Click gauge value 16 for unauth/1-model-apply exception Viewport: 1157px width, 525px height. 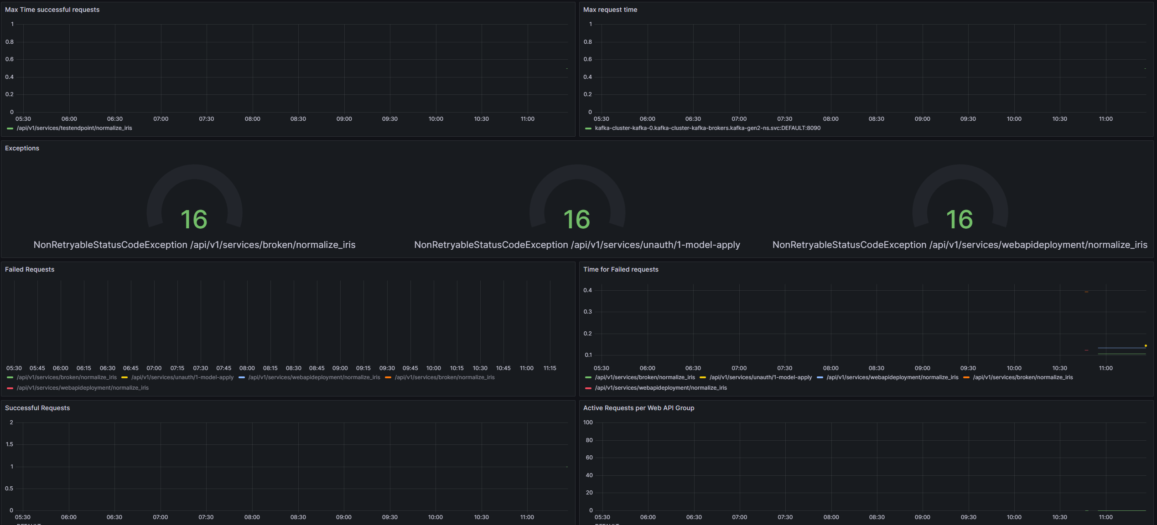point(577,219)
